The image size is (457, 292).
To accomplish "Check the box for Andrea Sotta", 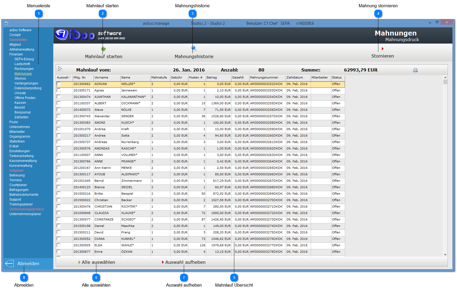I will [x=59, y=136].
